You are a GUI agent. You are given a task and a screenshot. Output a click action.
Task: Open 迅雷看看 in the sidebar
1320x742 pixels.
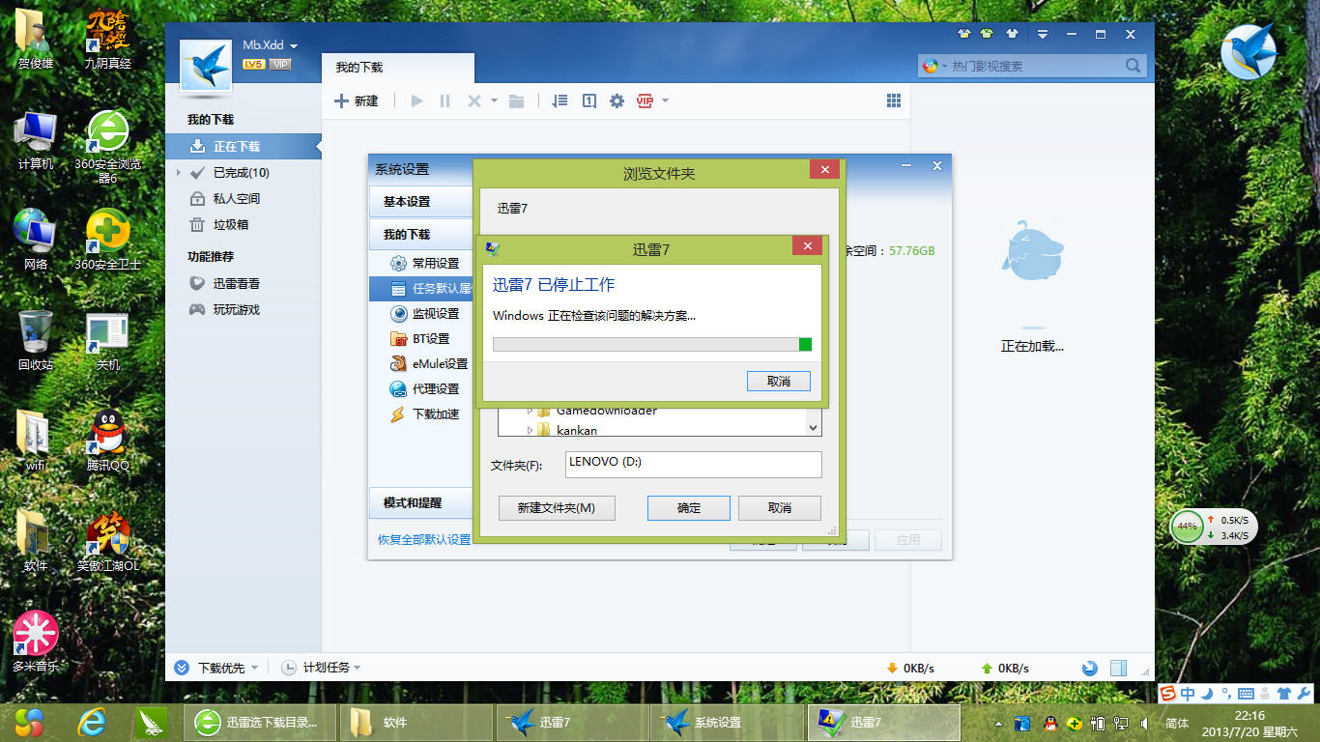(x=236, y=283)
